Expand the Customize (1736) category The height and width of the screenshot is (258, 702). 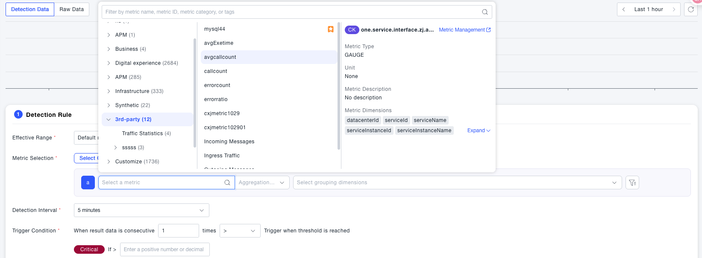coord(109,162)
